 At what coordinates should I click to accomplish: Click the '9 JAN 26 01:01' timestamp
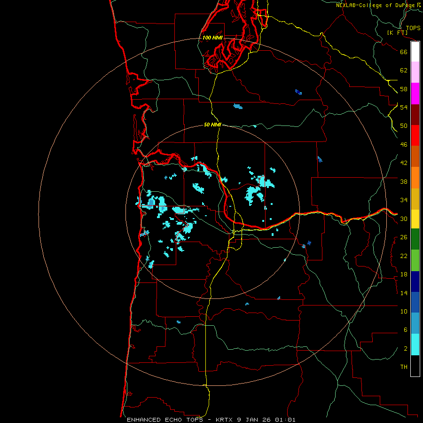point(266,420)
